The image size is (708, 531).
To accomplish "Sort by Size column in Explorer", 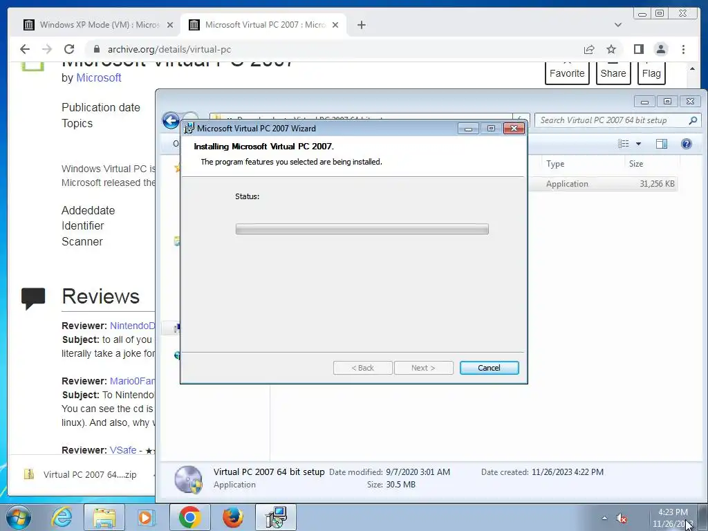I will (x=636, y=164).
